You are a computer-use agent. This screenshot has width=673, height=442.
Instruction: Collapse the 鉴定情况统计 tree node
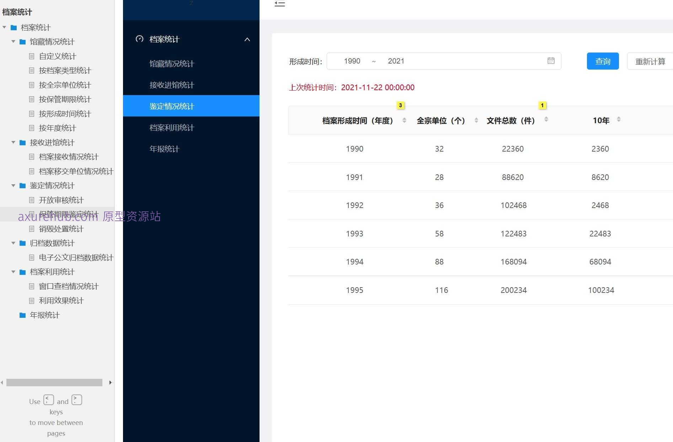(13, 186)
